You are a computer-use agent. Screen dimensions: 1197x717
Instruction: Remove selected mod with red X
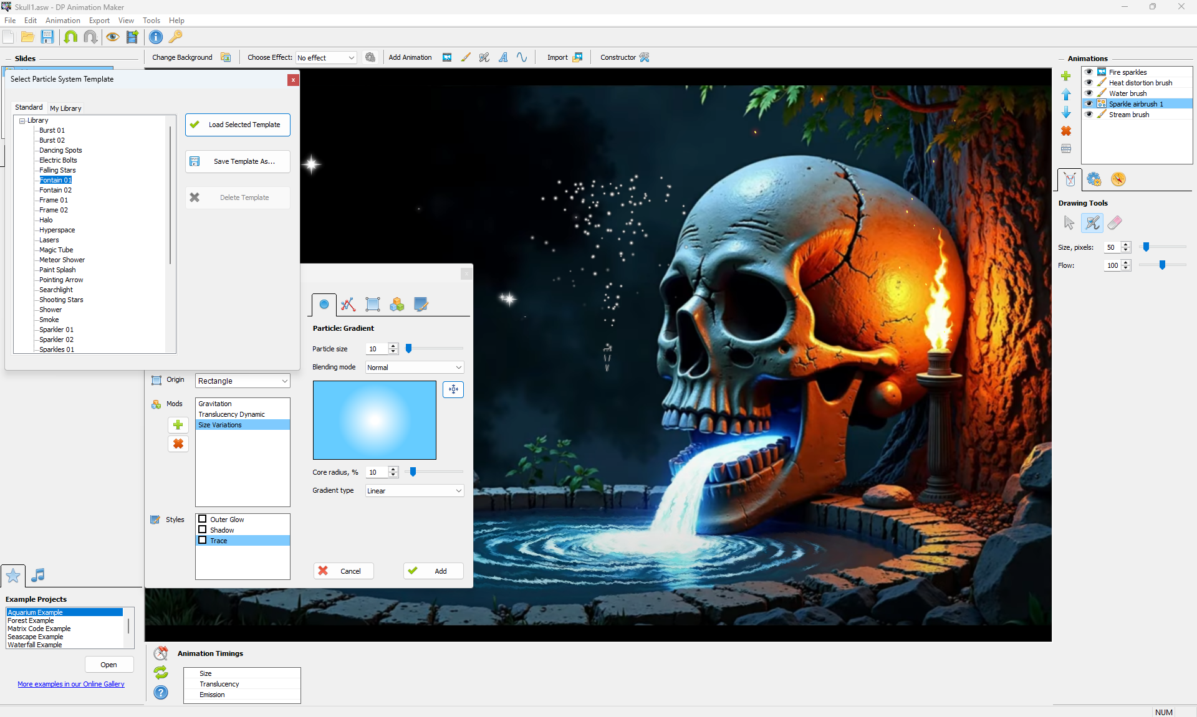(178, 444)
